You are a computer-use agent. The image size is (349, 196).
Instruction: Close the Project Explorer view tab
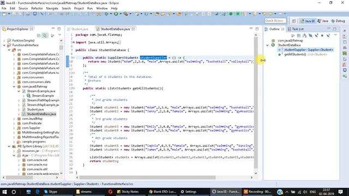point(32,29)
